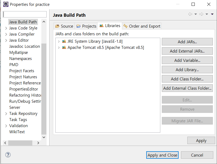Expand the Validation node

(6, 126)
